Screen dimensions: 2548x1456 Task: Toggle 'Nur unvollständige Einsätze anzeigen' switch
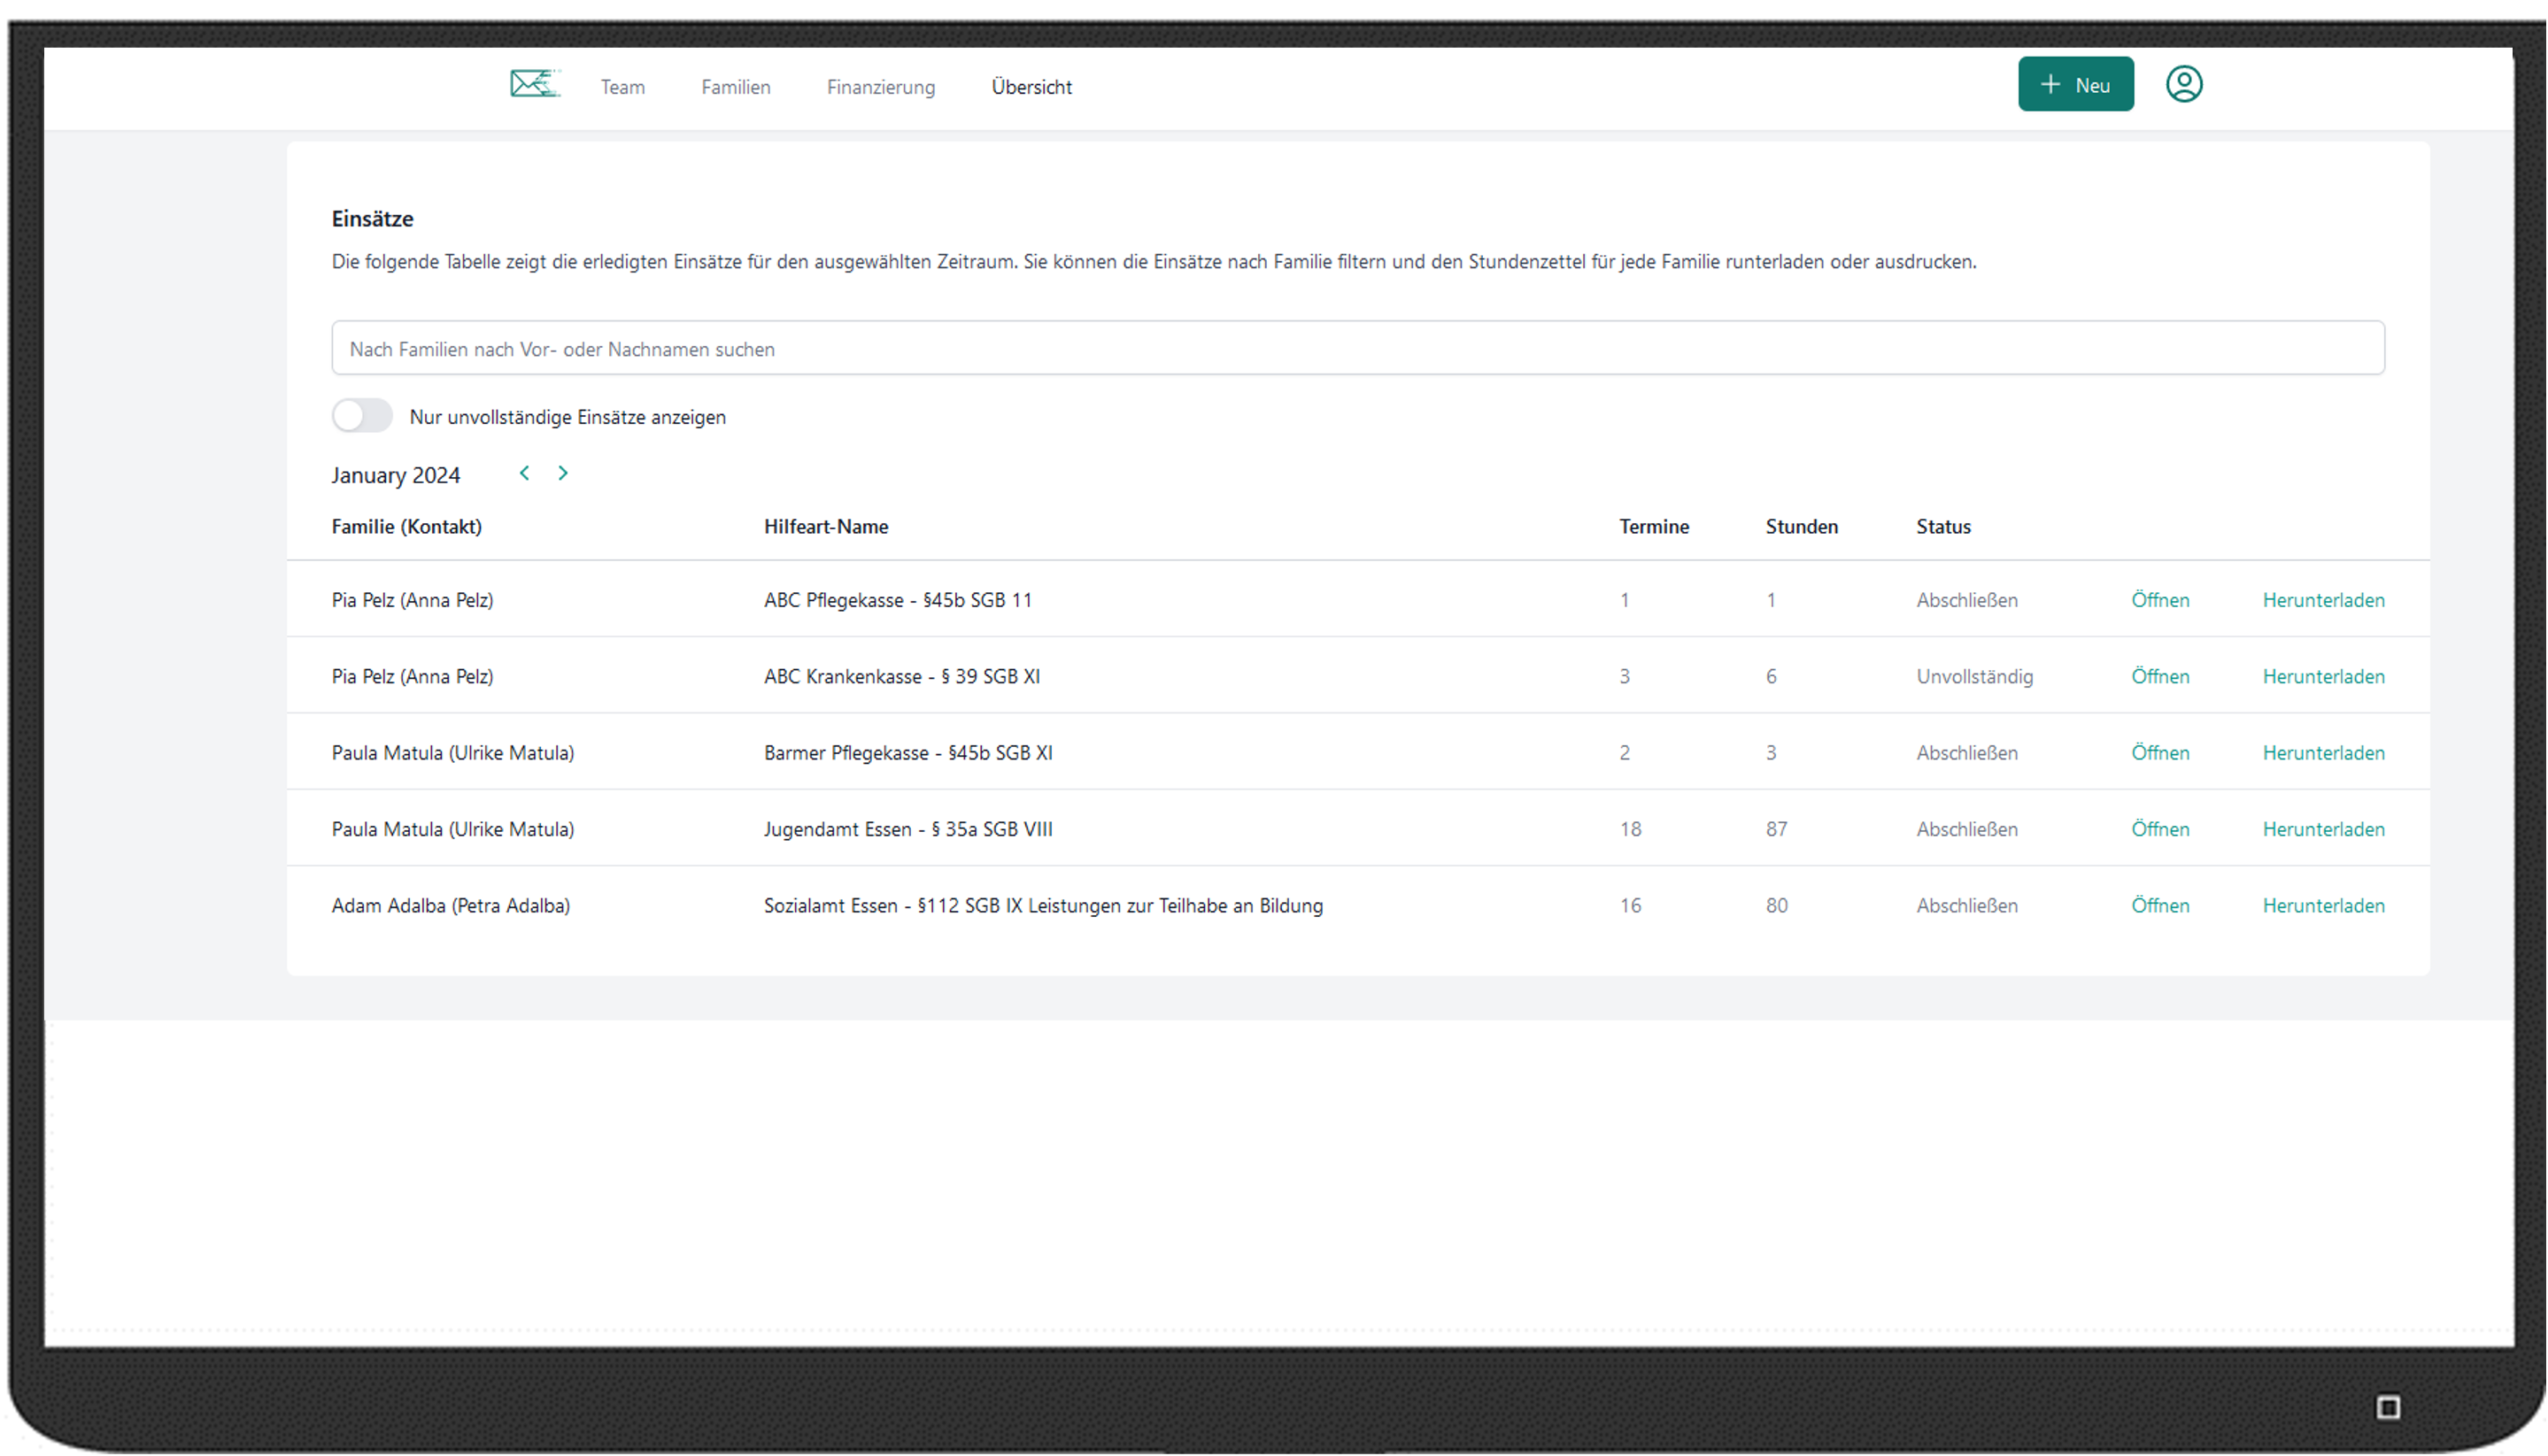pyautogui.click(x=362, y=416)
